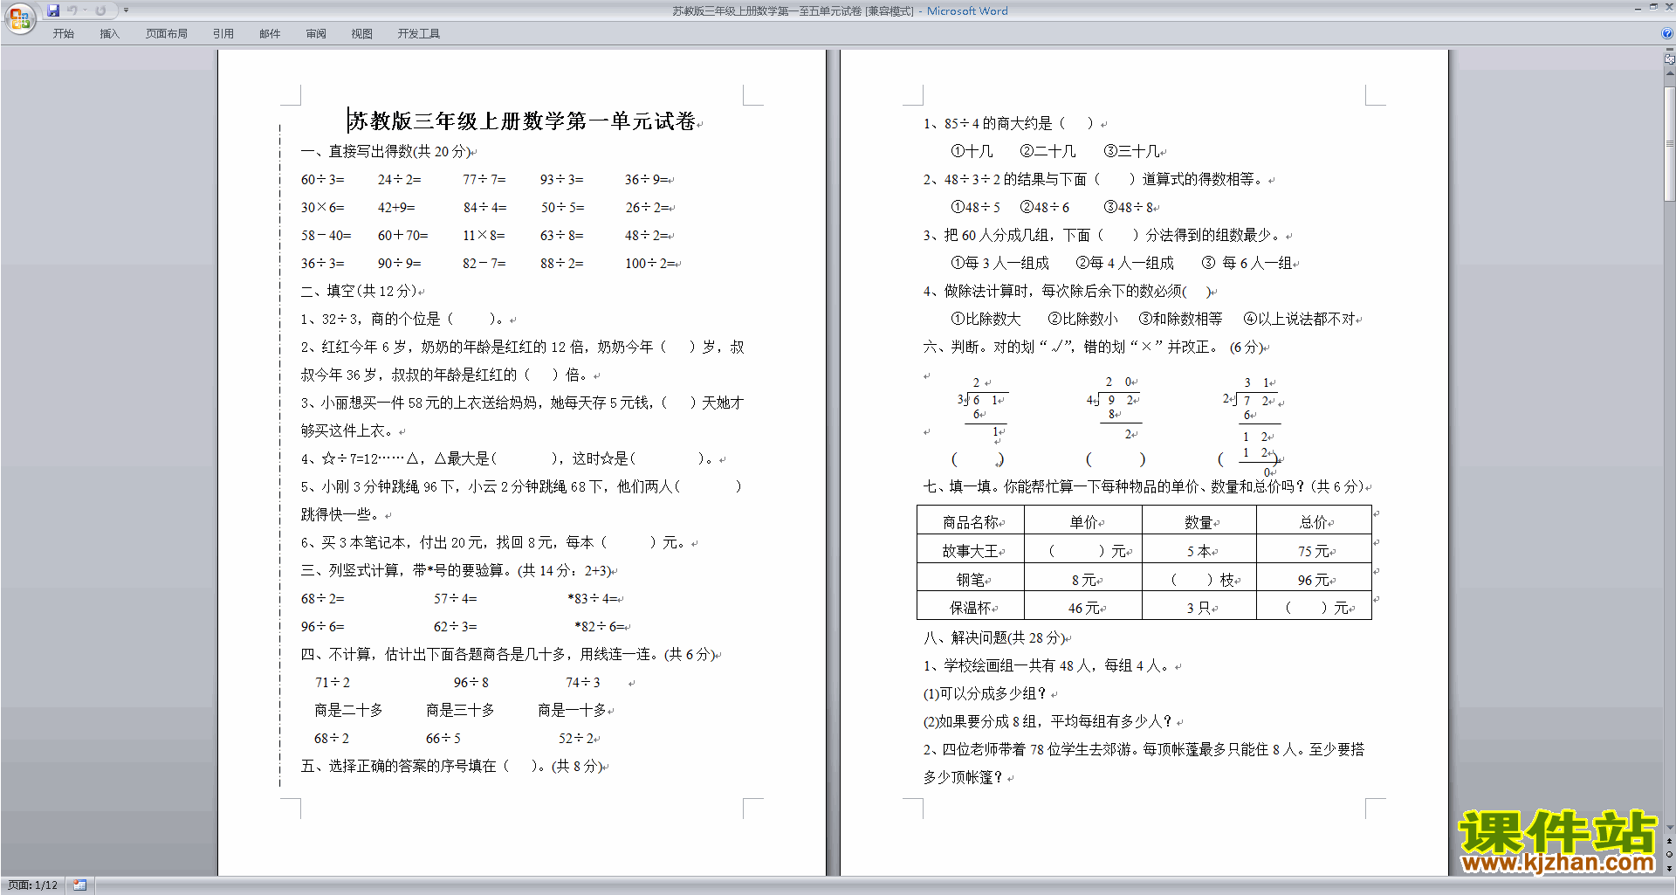Click the heading 二、填空(共12分)

click(361, 292)
